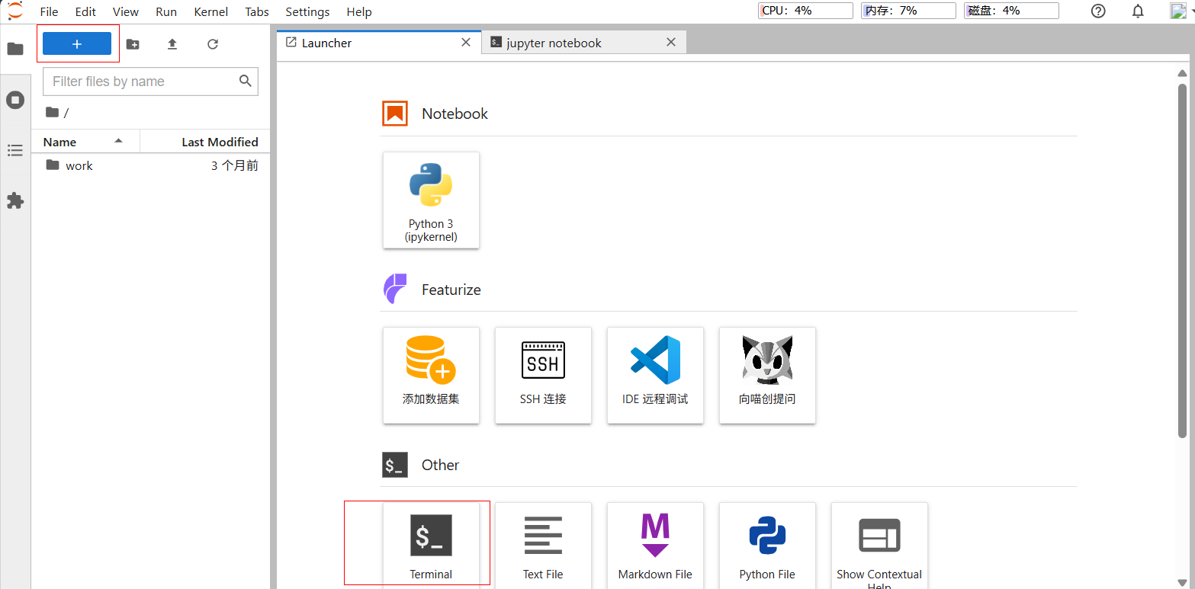1195x589 pixels.
Task: Click the Other section terminal icon
Action: point(395,465)
